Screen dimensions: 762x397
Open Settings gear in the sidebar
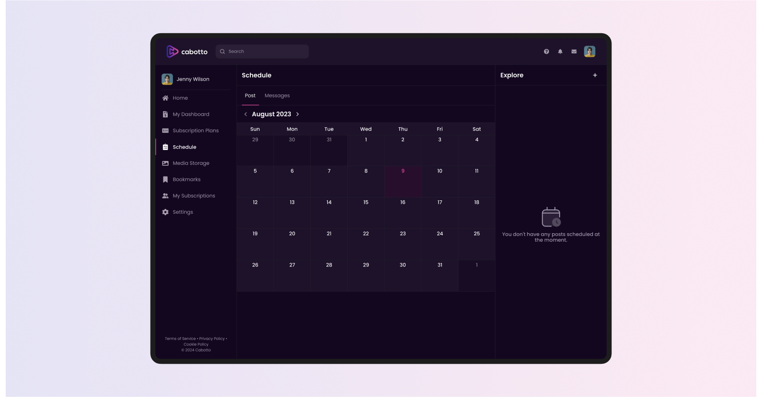point(182,212)
